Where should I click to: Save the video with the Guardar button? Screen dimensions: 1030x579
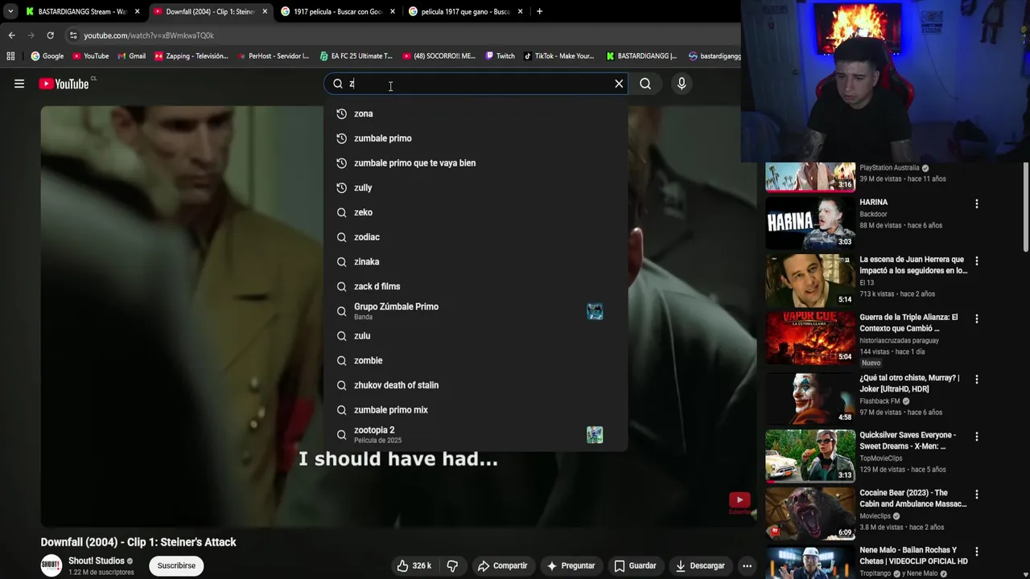tap(635, 565)
